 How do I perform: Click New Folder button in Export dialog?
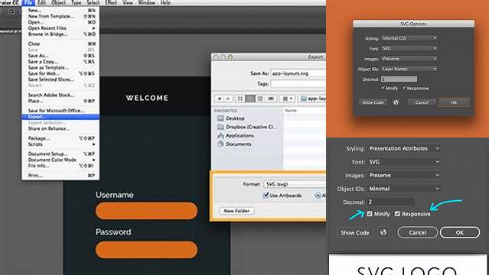(236, 211)
